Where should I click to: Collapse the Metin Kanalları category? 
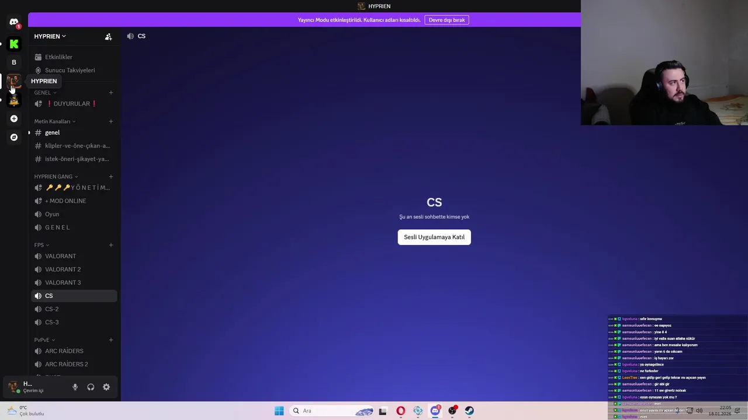point(55,121)
